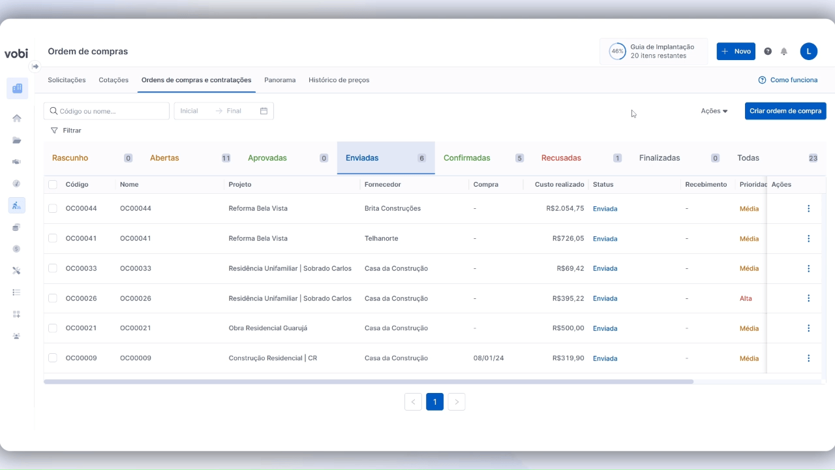Viewport: 835px width, 470px height.
Task: Open the crossed tools sidebar icon
Action: pyautogui.click(x=17, y=270)
